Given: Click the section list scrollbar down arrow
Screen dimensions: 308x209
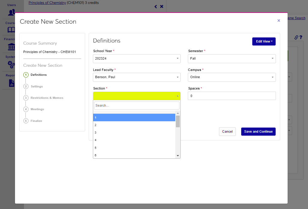Looking at the screenshot, I should click(178, 156).
